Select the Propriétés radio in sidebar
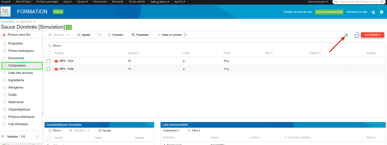Viewport: 387px width, 145px height. tap(5, 44)
